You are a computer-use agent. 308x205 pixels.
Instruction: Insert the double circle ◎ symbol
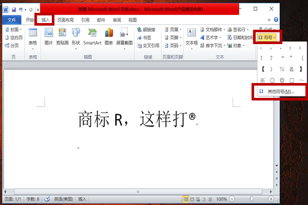click(x=282, y=80)
